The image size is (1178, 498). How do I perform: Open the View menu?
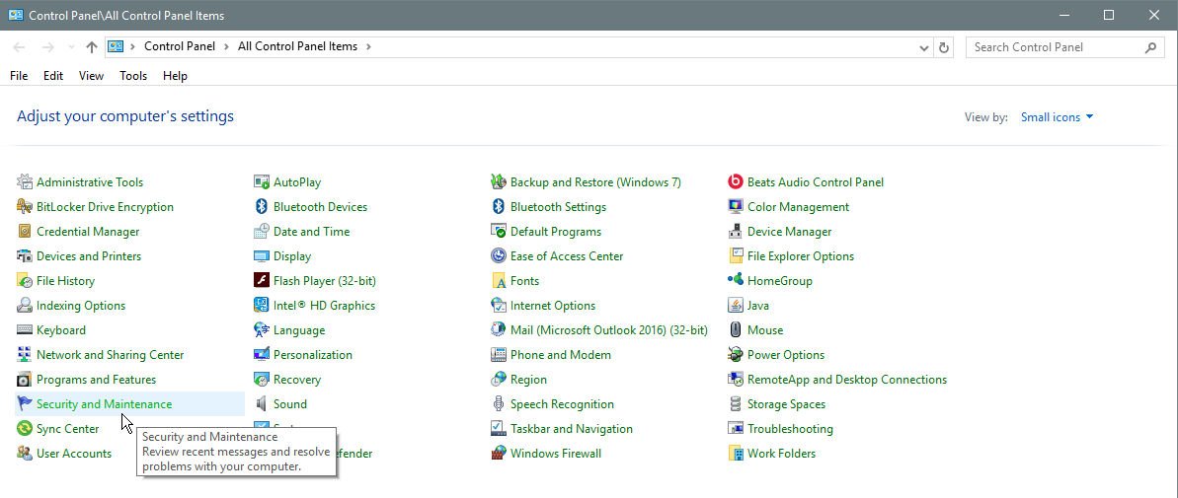[92, 76]
